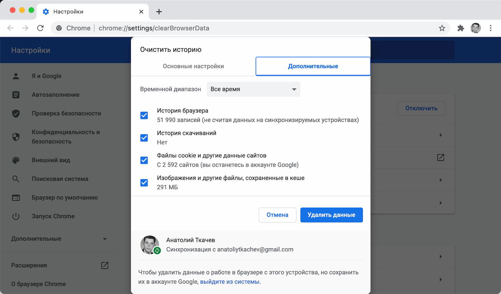This screenshot has width=501, height=294.
Task: Open Браузер по умолчанию in the sidebar
Action: tap(65, 198)
